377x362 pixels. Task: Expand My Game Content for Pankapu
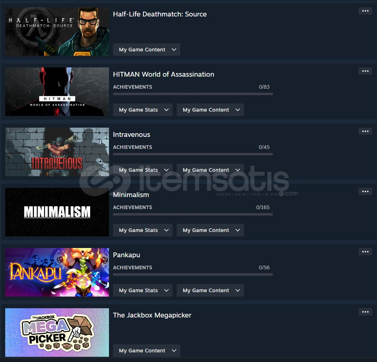(x=210, y=291)
